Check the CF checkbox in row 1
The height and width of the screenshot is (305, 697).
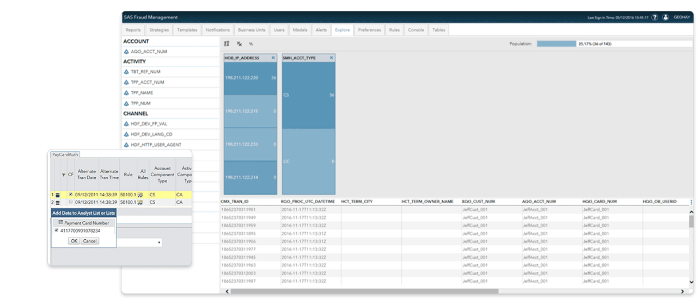tap(71, 194)
